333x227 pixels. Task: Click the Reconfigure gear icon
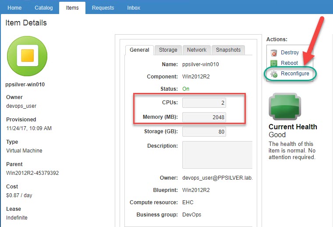274,74
